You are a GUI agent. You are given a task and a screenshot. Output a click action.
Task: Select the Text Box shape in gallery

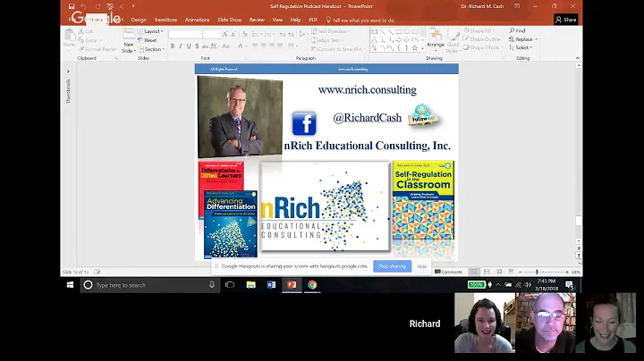374,31
